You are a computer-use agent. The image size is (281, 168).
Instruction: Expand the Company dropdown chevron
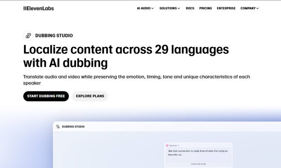point(257,8)
